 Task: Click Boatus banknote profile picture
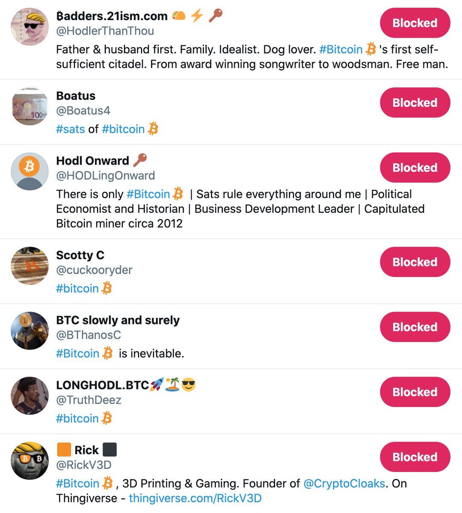click(x=30, y=106)
